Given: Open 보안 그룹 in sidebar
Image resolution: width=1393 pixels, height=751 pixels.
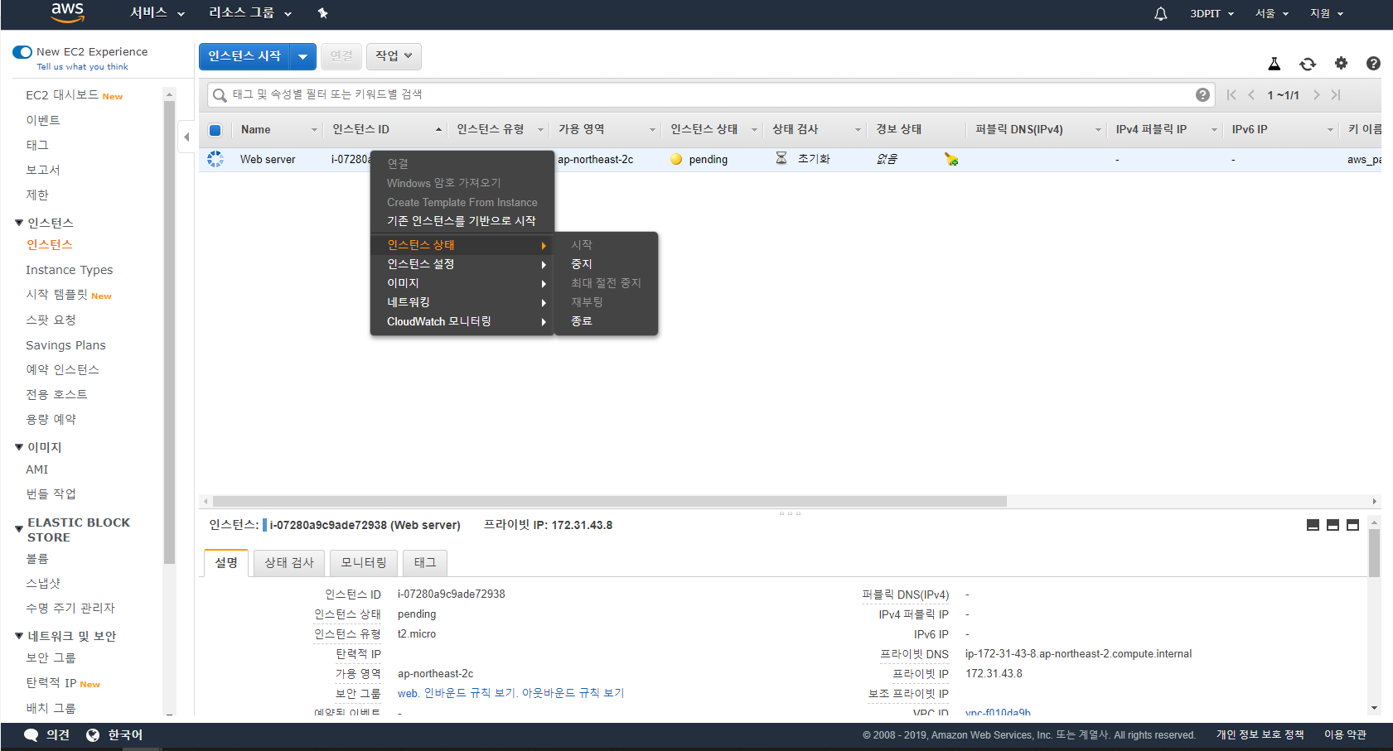Looking at the screenshot, I should [x=51, y=658].
